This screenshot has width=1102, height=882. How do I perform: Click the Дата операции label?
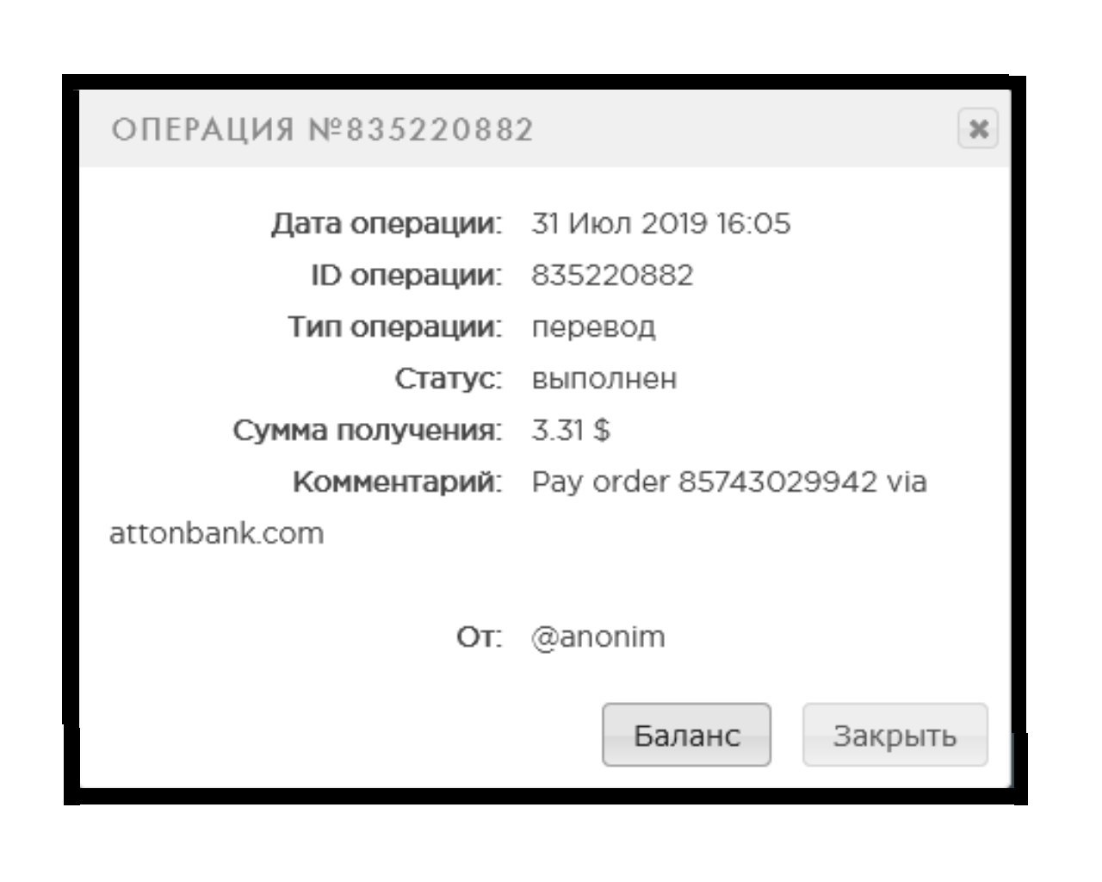point(386,224)
